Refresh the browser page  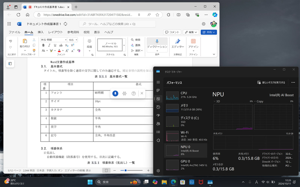click(x=18, y=15)
